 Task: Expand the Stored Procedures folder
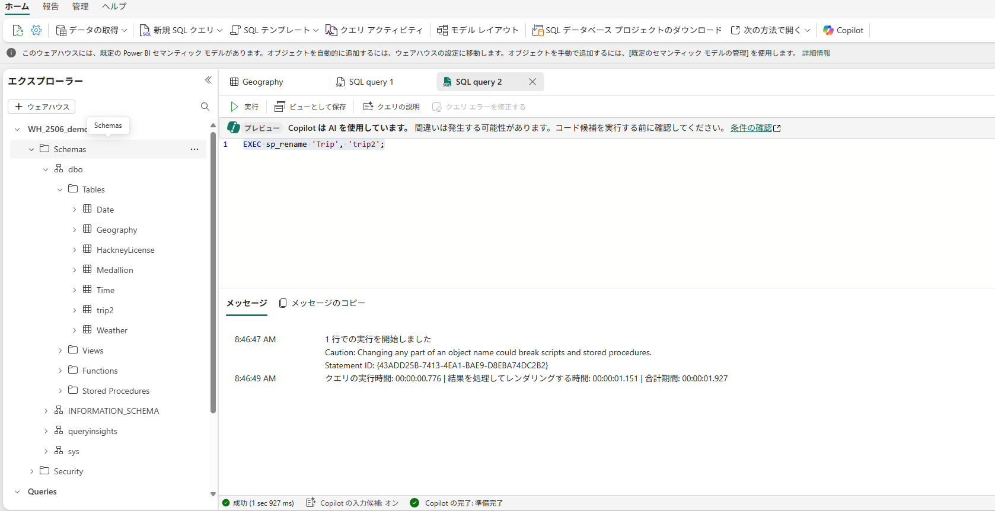point(60,391)
